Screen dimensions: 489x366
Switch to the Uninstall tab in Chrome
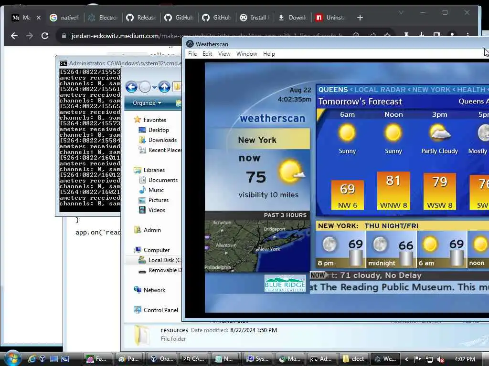pyautogui.click(x=330, y=18)
